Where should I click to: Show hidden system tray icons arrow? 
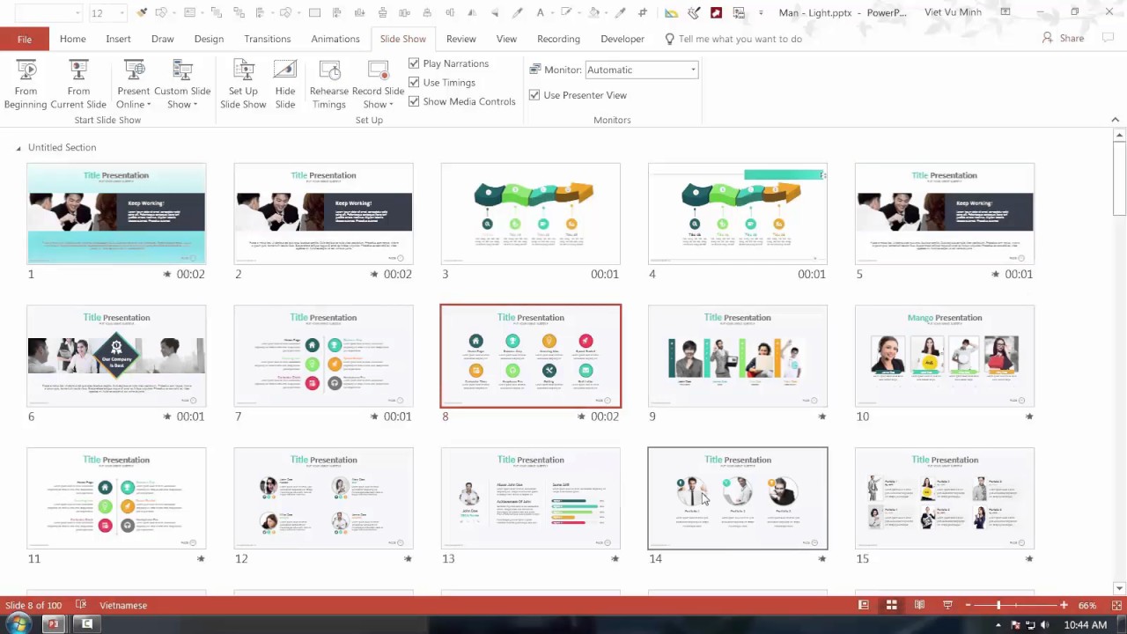[x=998, y=625]
